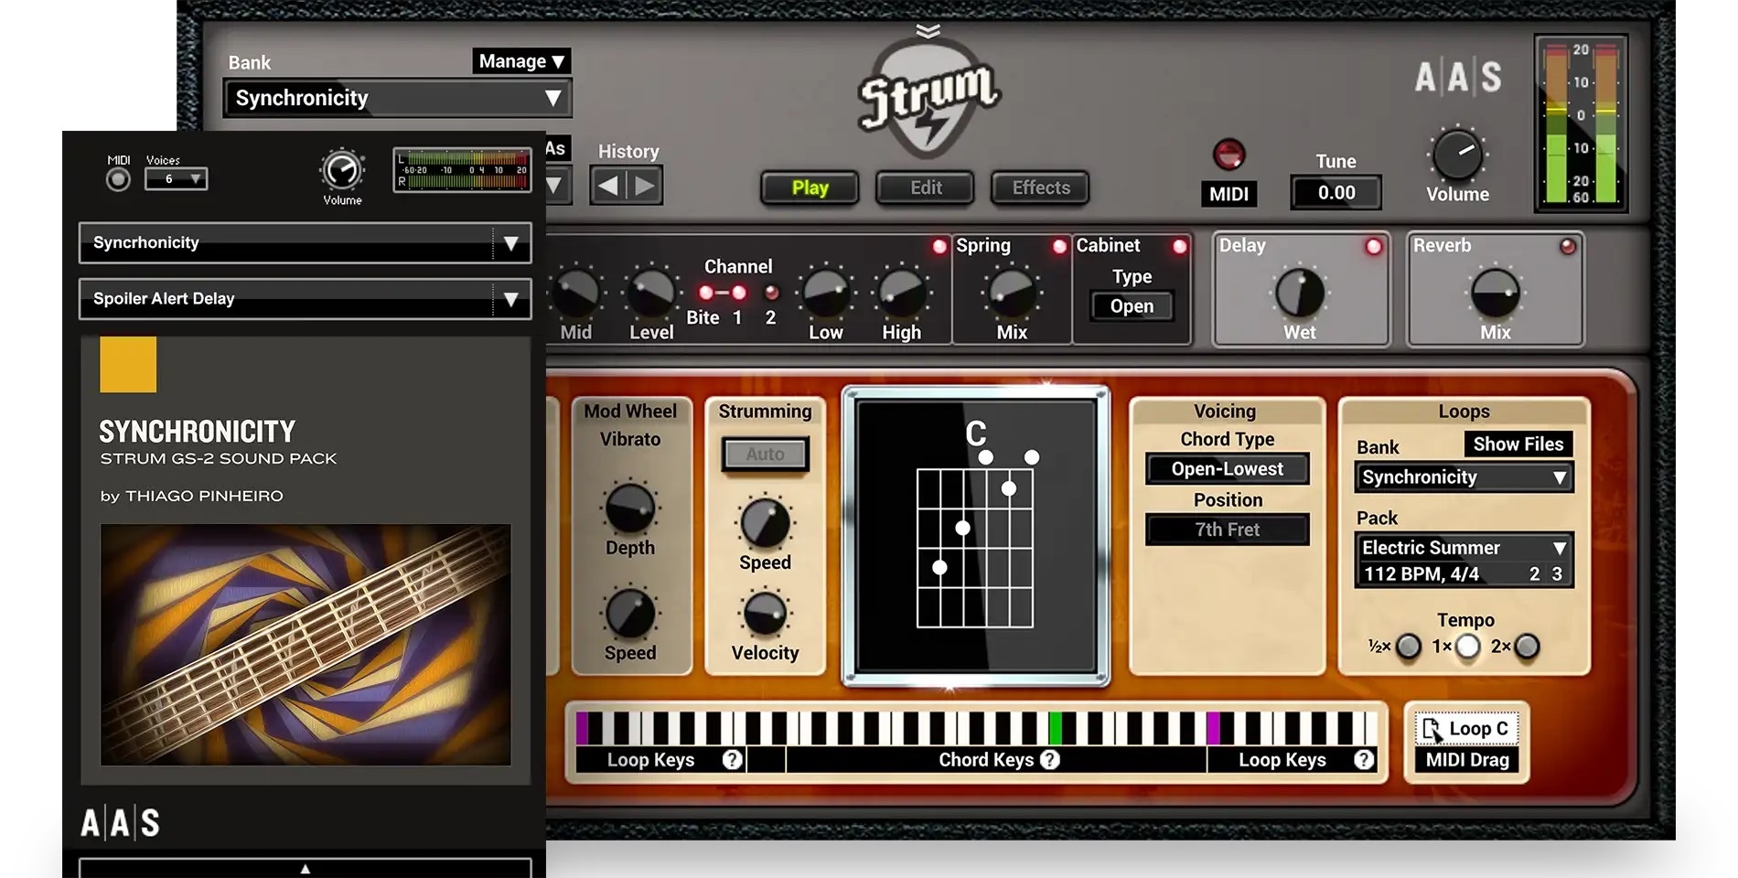Image resolution: width=1738 pixels, height=878 pixels.
Task: Toggle the Reverb effect power LED
Action: pos(1568,246)
